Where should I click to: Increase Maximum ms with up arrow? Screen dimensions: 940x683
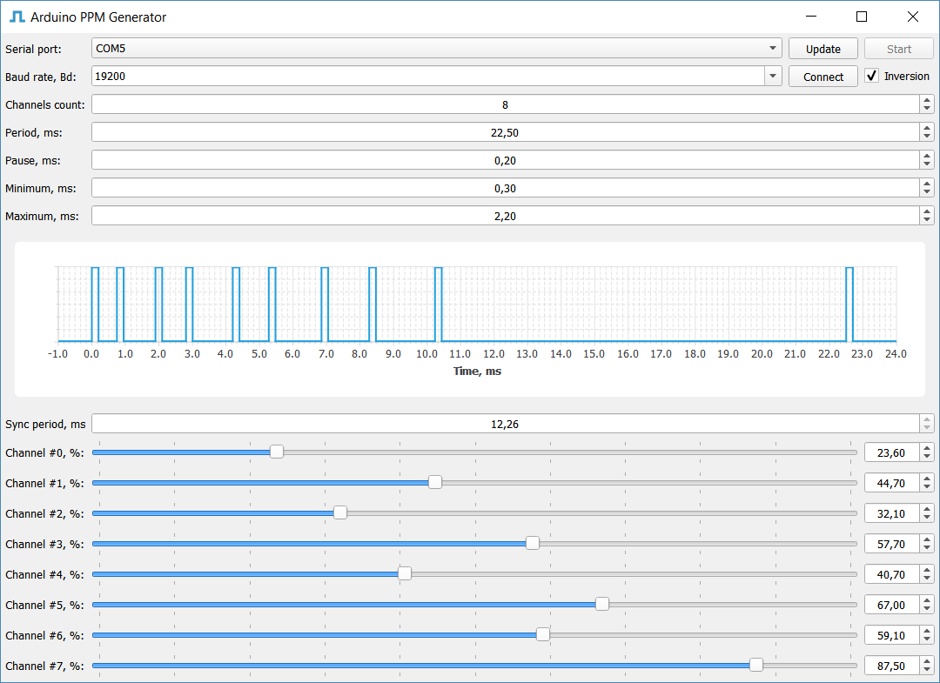(927, 211)
